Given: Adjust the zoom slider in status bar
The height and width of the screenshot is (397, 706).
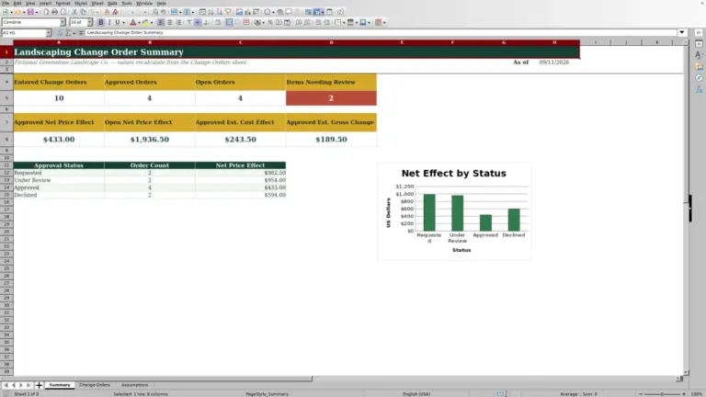Looking at the screenshot, I should click(662, 394).
